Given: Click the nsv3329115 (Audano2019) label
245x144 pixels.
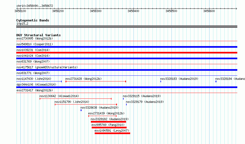Looking at the screenshot, I should click(142, 96).
